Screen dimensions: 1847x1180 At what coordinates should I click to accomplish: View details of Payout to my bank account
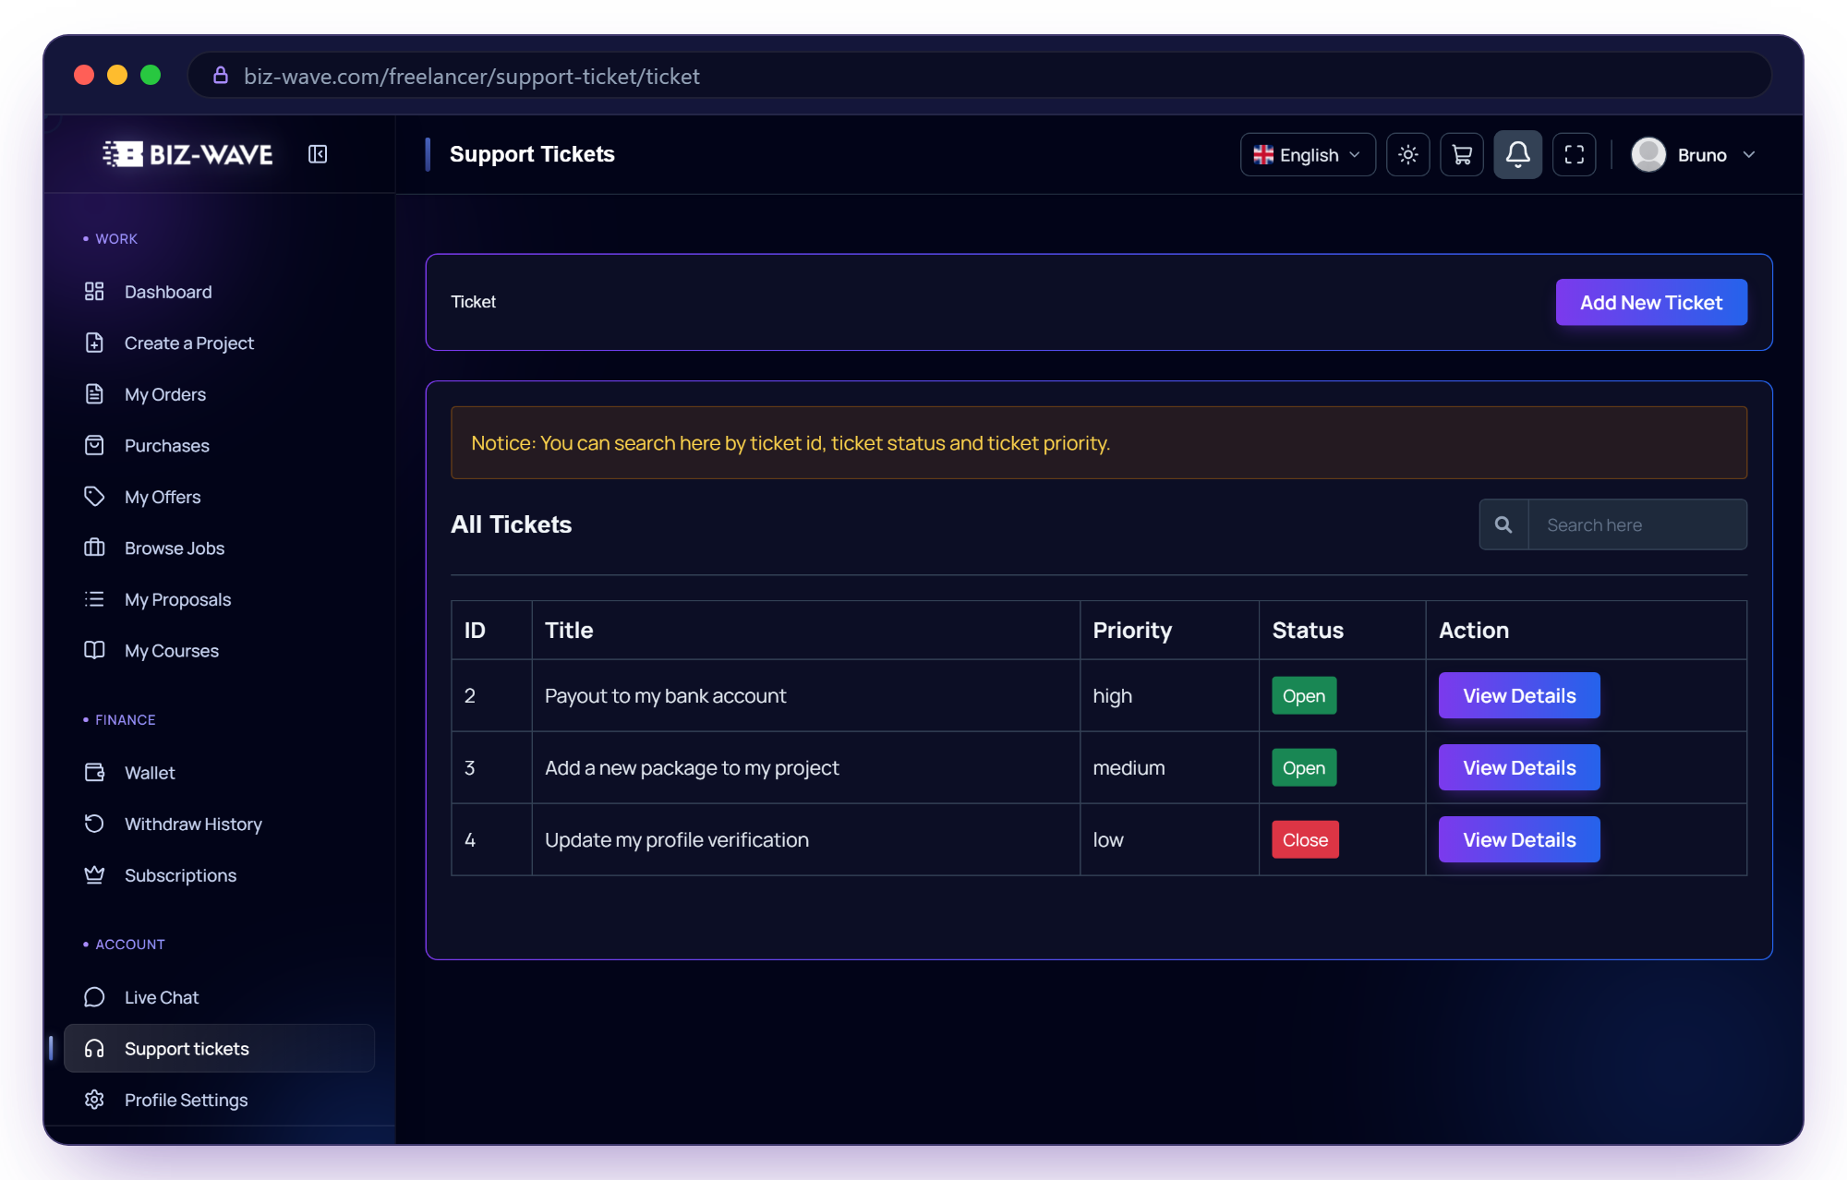pyautogui.click(x=1519, y=695)
